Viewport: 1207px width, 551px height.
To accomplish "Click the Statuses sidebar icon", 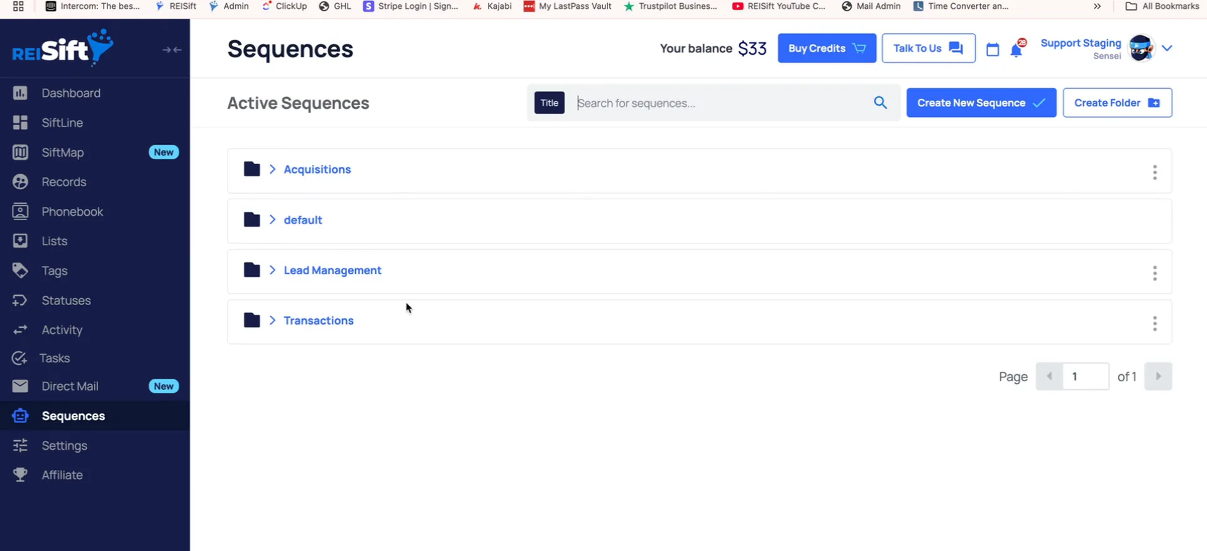I will click(20, 301).
